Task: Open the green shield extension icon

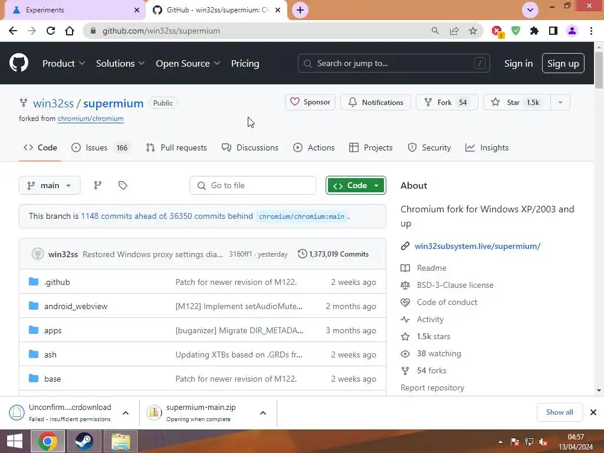Action: pos(516,31)
